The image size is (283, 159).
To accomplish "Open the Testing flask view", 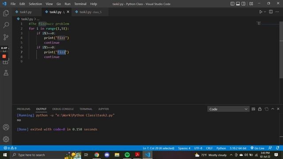I will 6,73.
